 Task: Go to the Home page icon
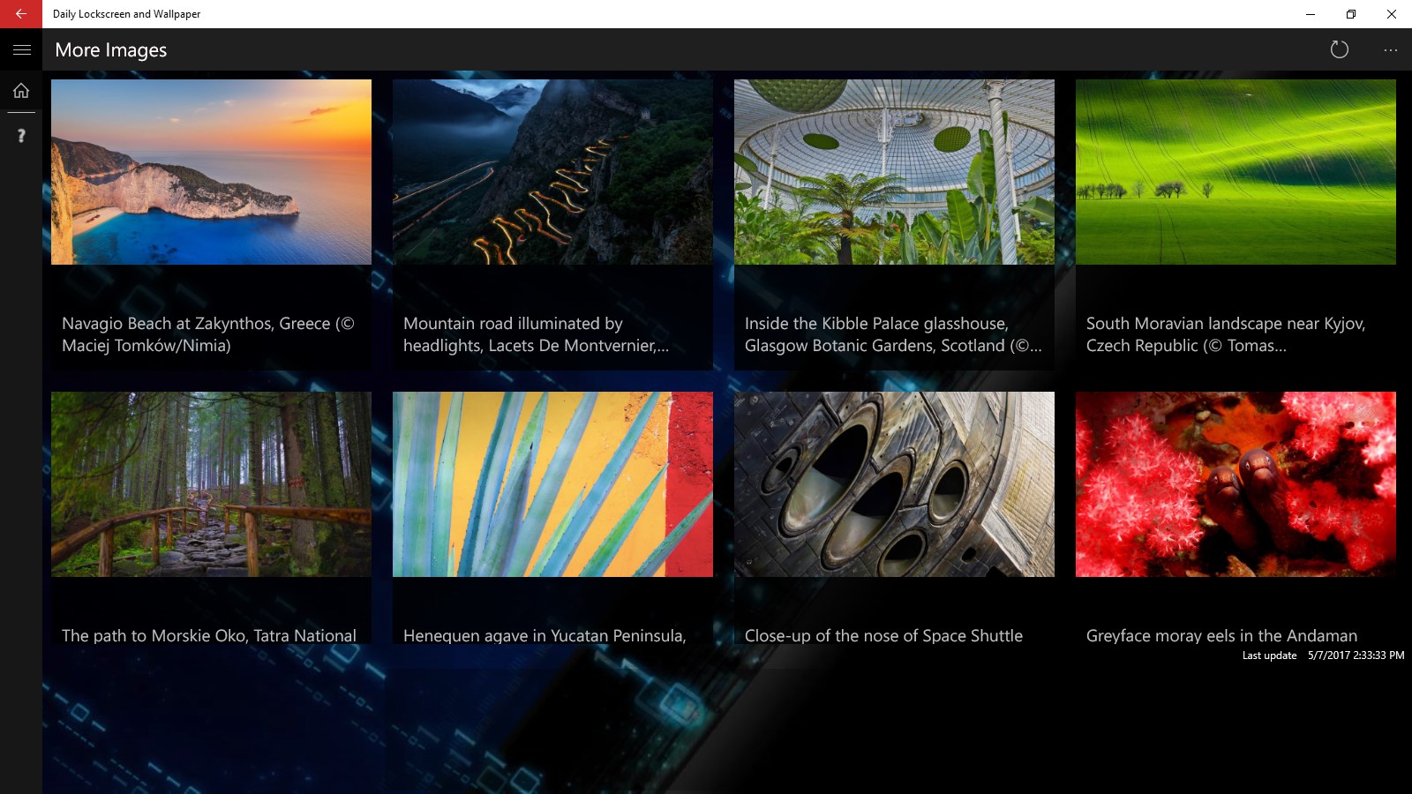point(21,91)
